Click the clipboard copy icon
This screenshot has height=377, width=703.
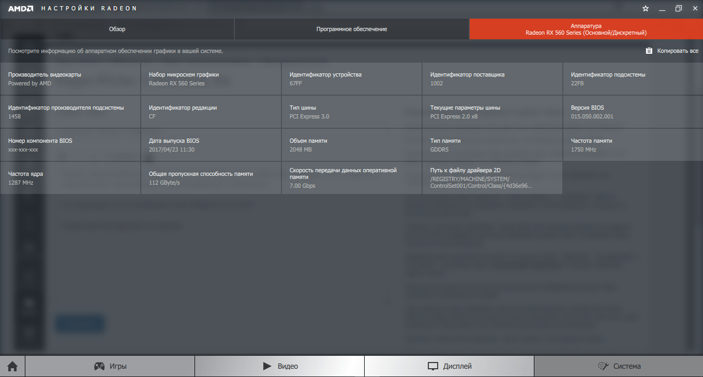[x=649, y=51]
